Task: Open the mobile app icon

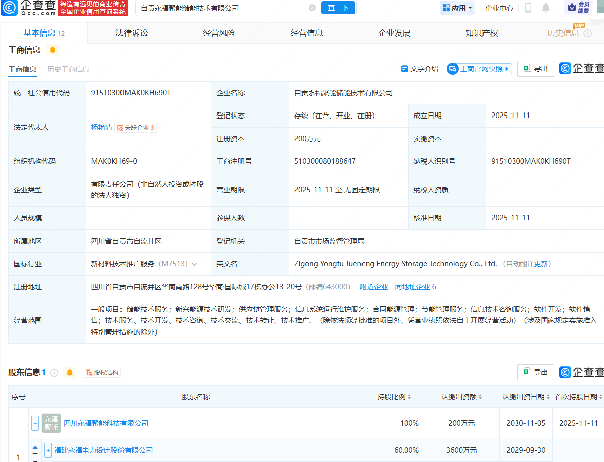Action: [x=529, y=9]
